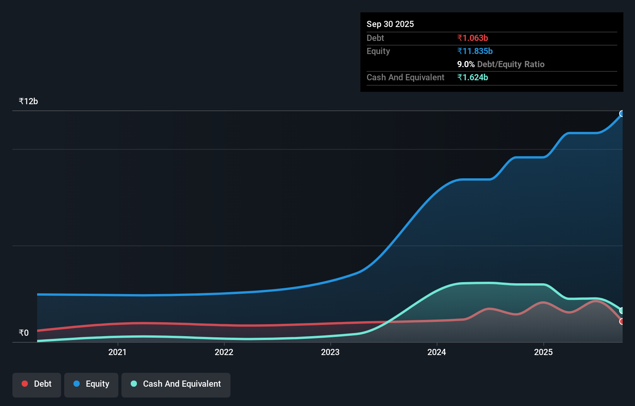The height and width of the screenshot is (406, 635).
Task: Click the ₹0 axis label marker
Action: pos(23,332)
